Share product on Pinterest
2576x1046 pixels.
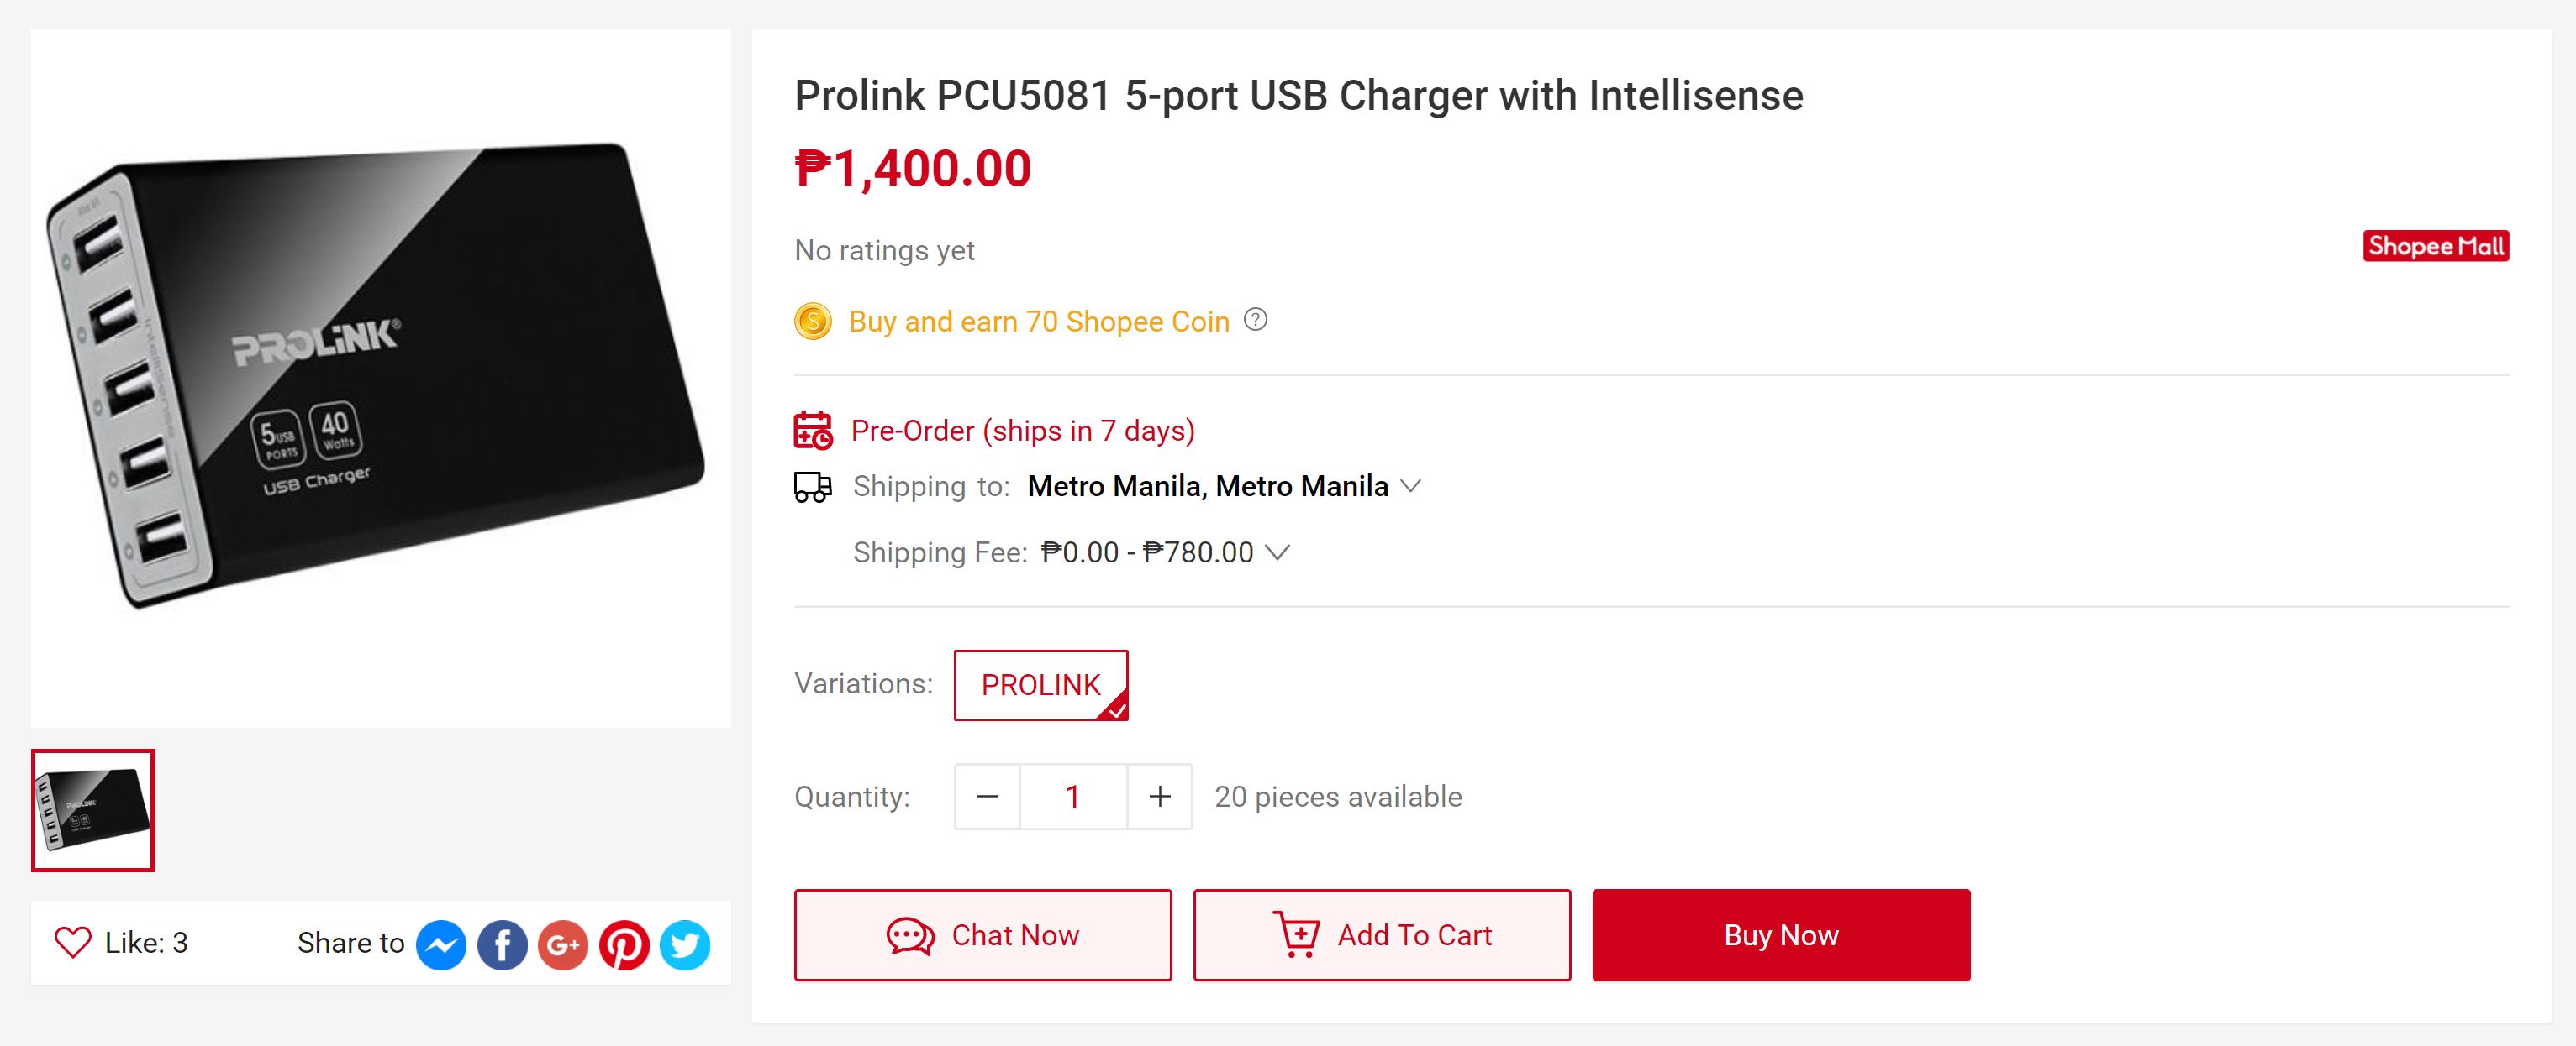[624, 944]
